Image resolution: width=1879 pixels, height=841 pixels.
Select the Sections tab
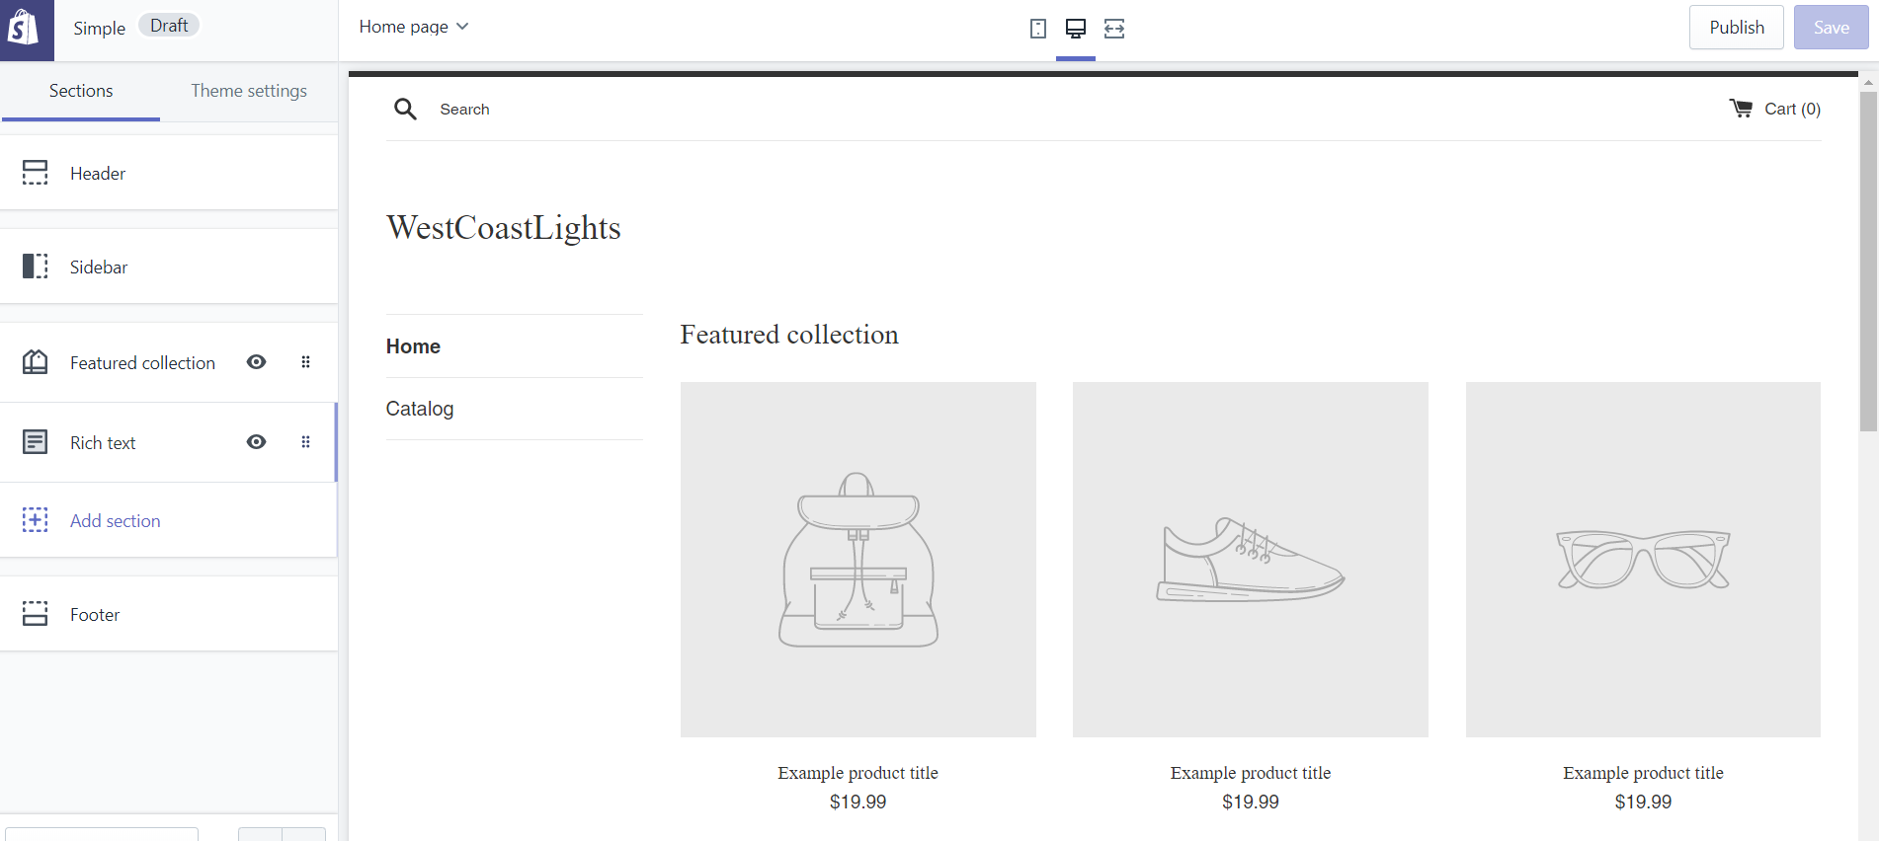click(81, 91)
